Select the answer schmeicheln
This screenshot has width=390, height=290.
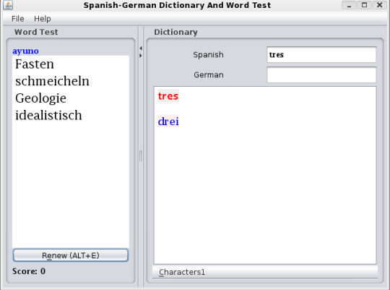coord(52,81)
